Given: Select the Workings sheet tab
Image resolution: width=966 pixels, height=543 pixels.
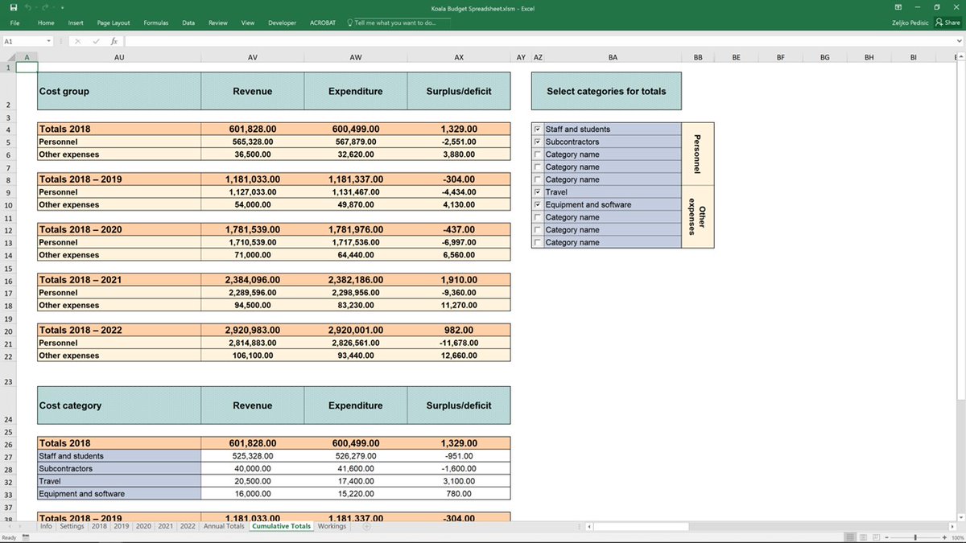Looking at the screenshot, I should (x=332, y=526).
